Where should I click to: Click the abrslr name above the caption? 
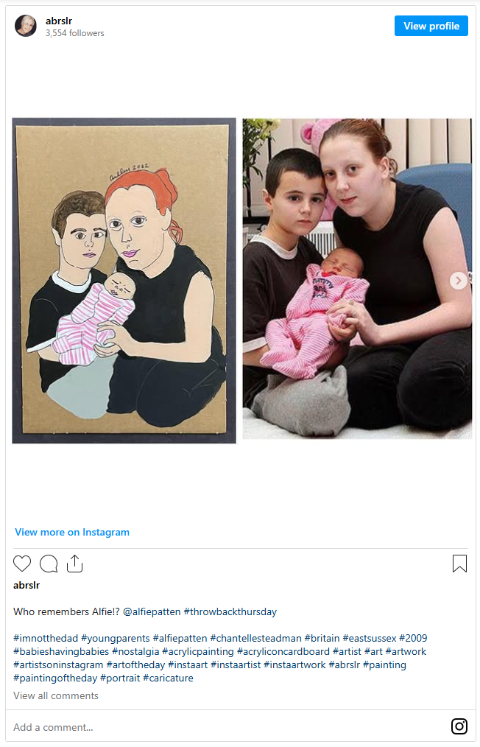click(x=27, y=585)
